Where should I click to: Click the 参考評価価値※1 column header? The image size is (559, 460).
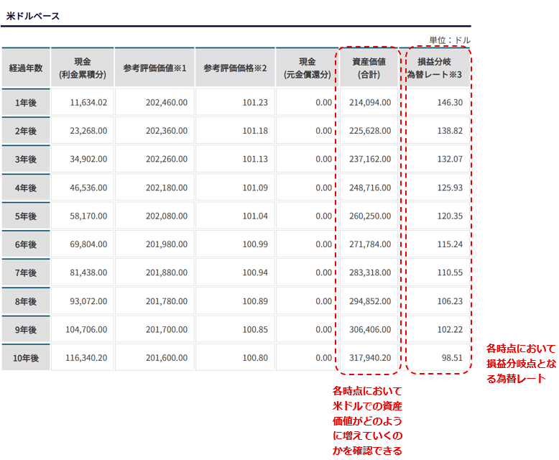coord(154,68)
